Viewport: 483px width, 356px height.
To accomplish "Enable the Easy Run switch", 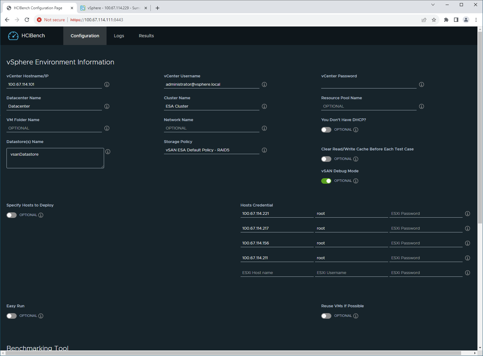I will pos(11,316).
